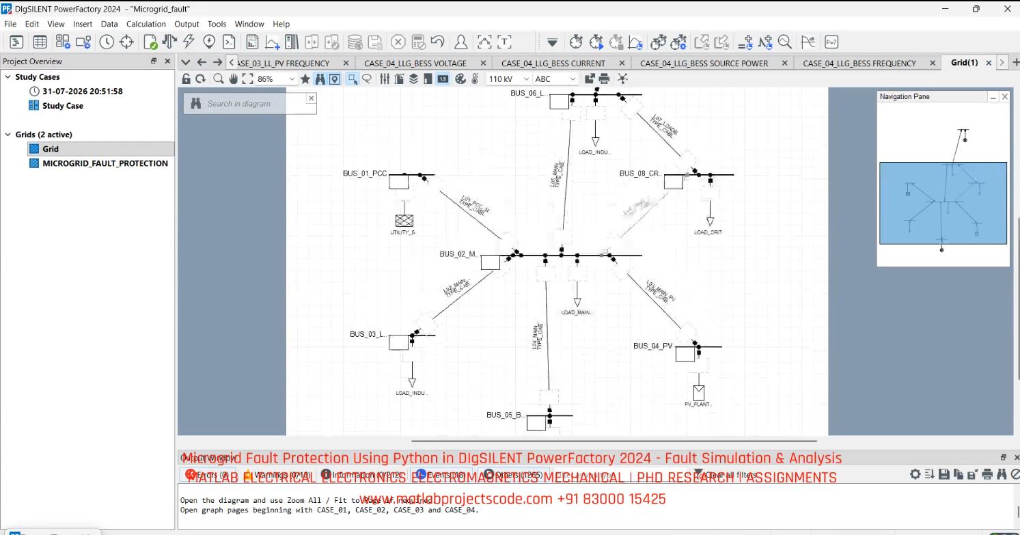Toggle the binoculars search-in-diagram button
1020x535 pixels.
[x=320, y=79]
